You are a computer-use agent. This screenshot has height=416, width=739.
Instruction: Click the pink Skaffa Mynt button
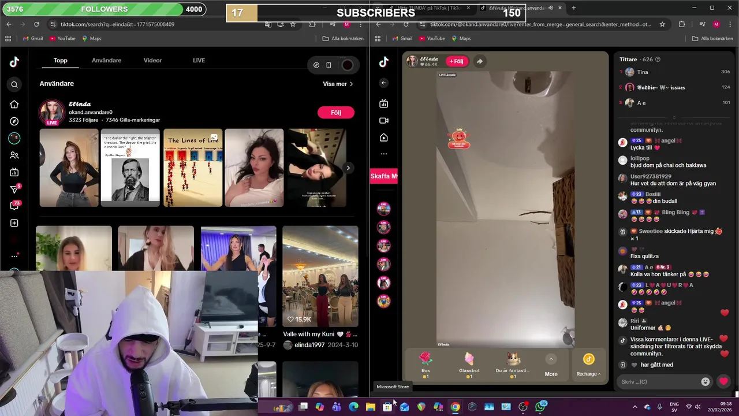(x=383, y=176)
